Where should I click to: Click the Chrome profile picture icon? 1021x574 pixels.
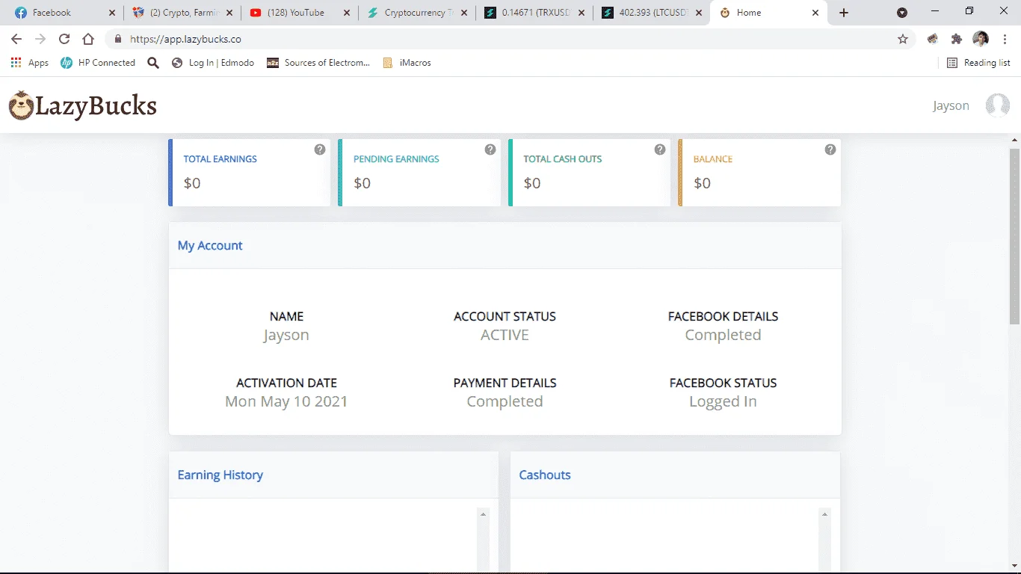[981, 39]
